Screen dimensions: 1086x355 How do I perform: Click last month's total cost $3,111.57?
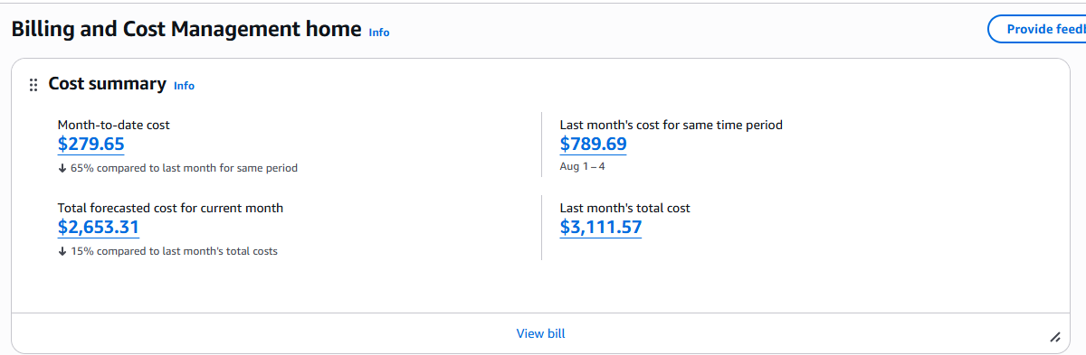(x=601, y=228)
